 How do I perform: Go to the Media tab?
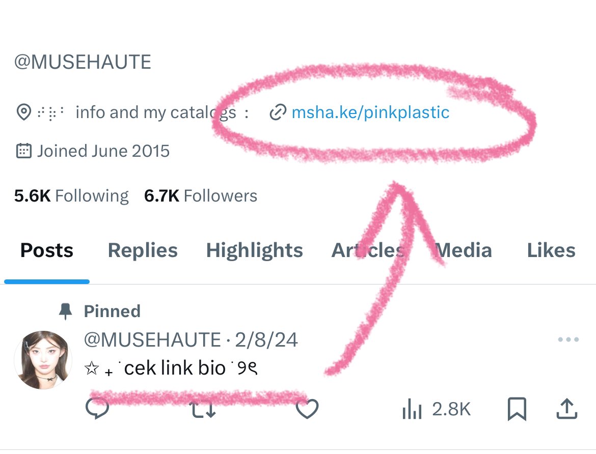[x=463, y=250]
